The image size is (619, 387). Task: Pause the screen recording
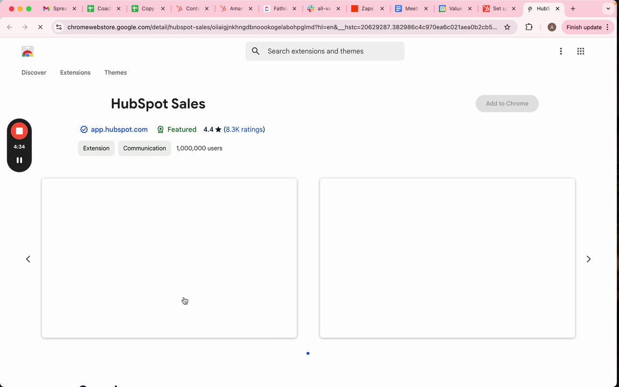[19, 160]
